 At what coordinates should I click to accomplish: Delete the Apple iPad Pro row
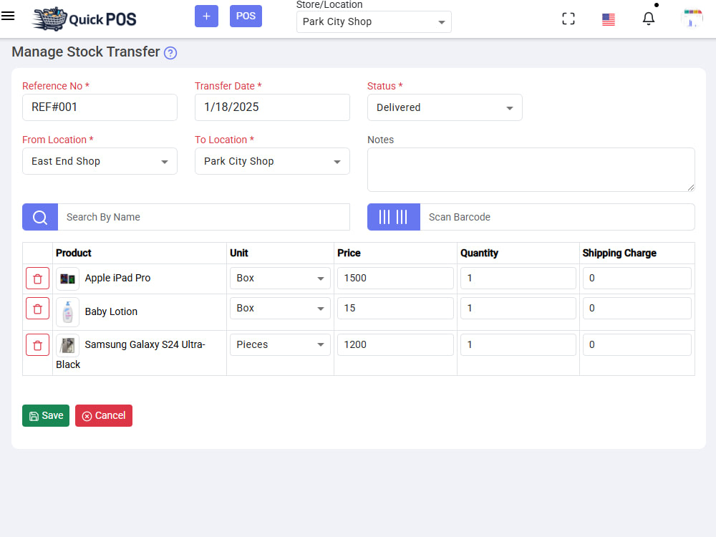click(37, 279)
